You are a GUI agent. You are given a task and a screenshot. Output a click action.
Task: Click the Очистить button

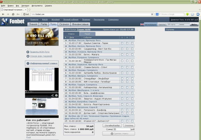(x=129, y=125)
